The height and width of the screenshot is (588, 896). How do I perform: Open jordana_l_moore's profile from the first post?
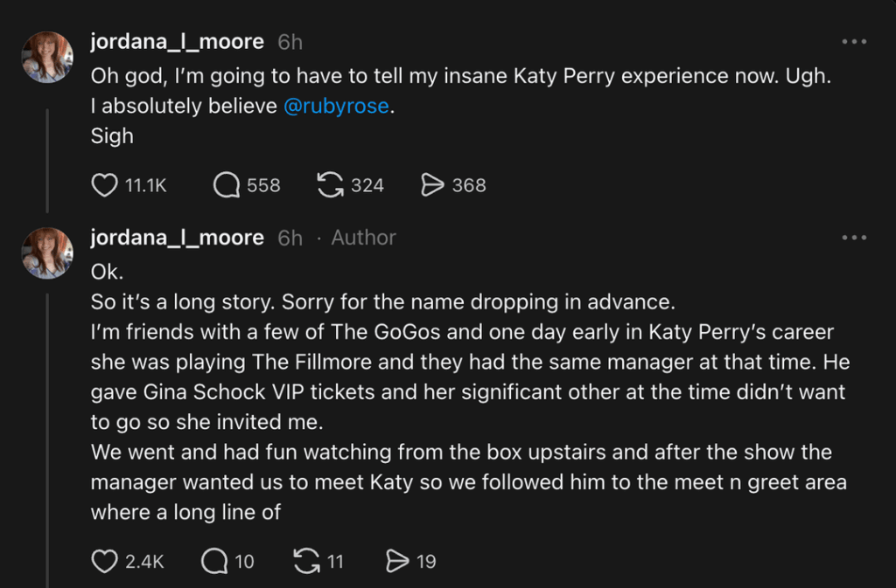tap(177, 40)
